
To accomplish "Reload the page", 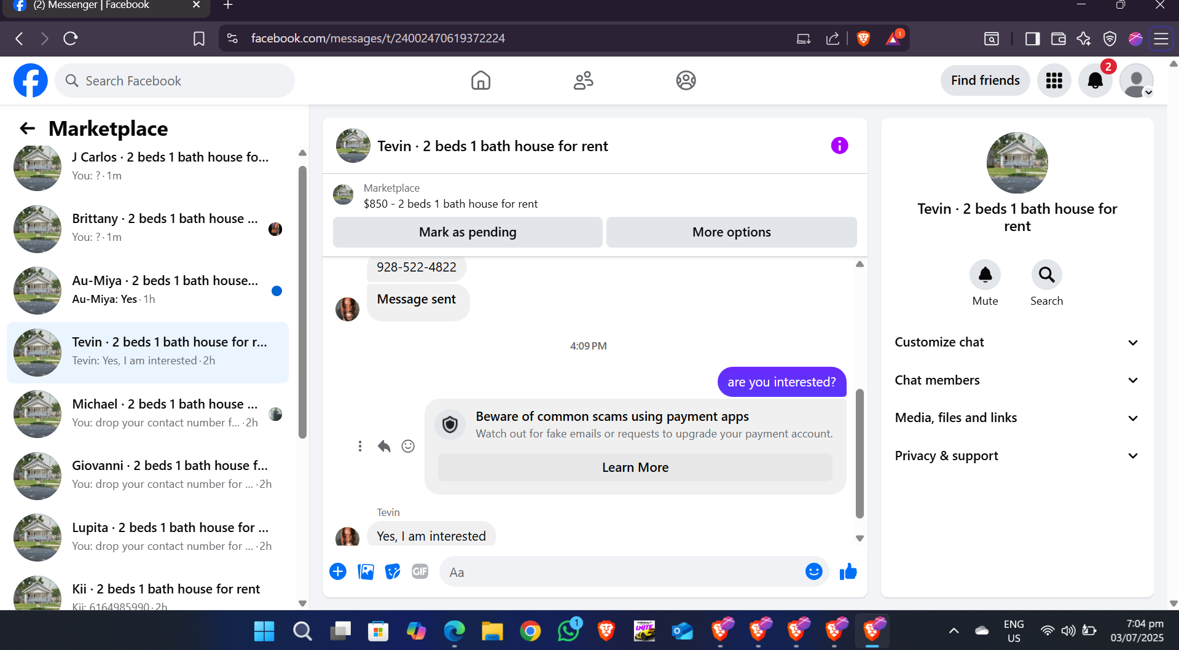I will 71,39.
